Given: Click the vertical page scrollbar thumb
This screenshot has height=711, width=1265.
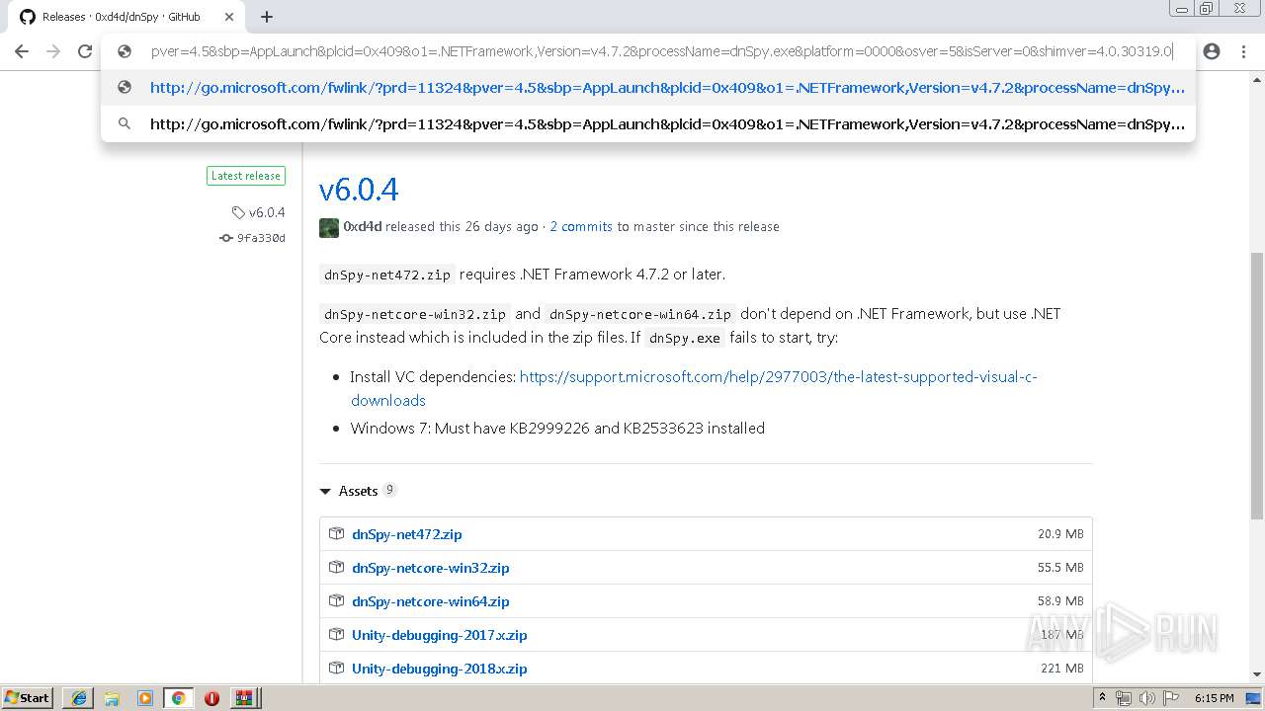Looking at the screenshot, I should click(x=1257, y=385).
